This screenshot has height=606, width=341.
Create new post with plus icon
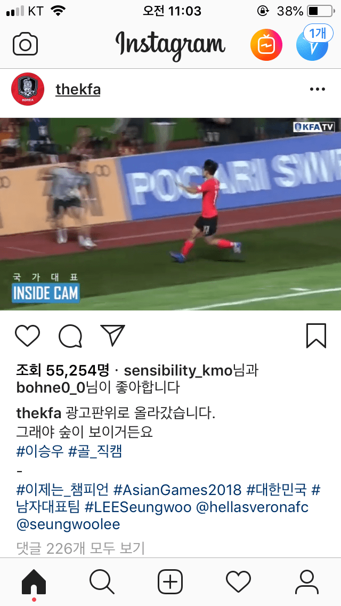click(170, 582)
